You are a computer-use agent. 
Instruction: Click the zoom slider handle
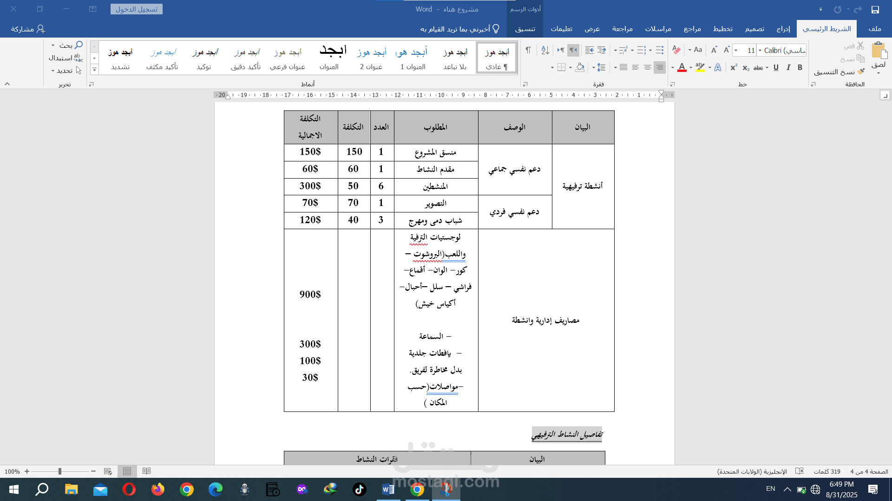[60, 471]
